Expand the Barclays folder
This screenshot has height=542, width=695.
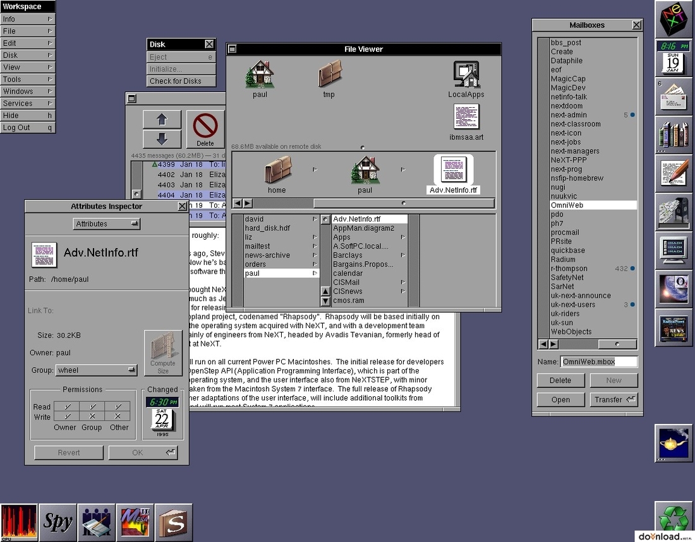click(x=403, y=255)
